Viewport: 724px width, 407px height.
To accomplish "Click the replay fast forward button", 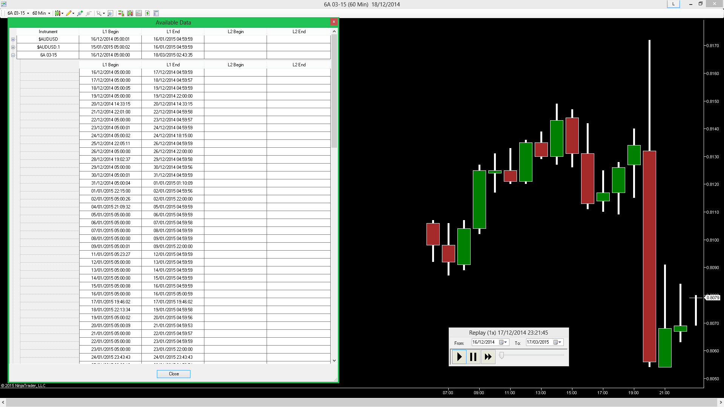I will (x=488, y=357).
